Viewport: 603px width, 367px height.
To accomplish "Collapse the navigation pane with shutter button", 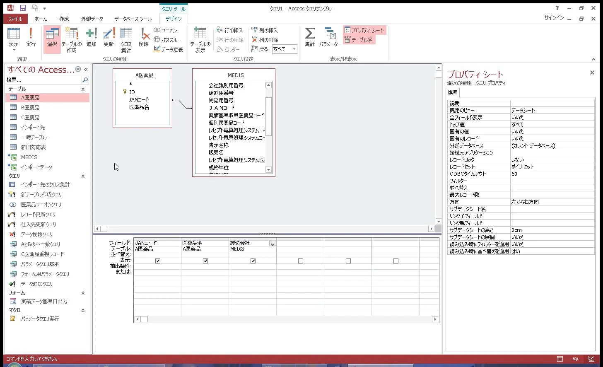I will [86, 70].
